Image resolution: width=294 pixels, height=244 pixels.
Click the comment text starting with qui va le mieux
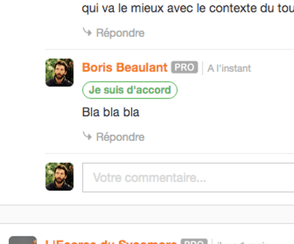(x=188, y=8)
